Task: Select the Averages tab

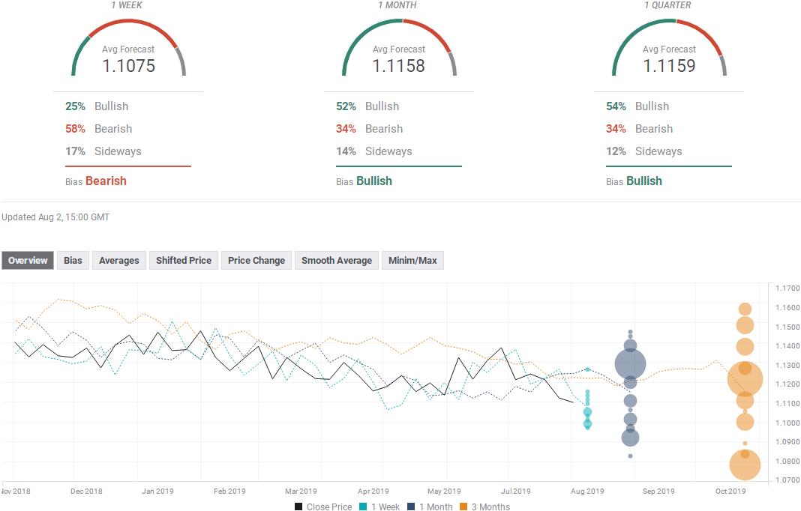Action: [x=119, y=261]
